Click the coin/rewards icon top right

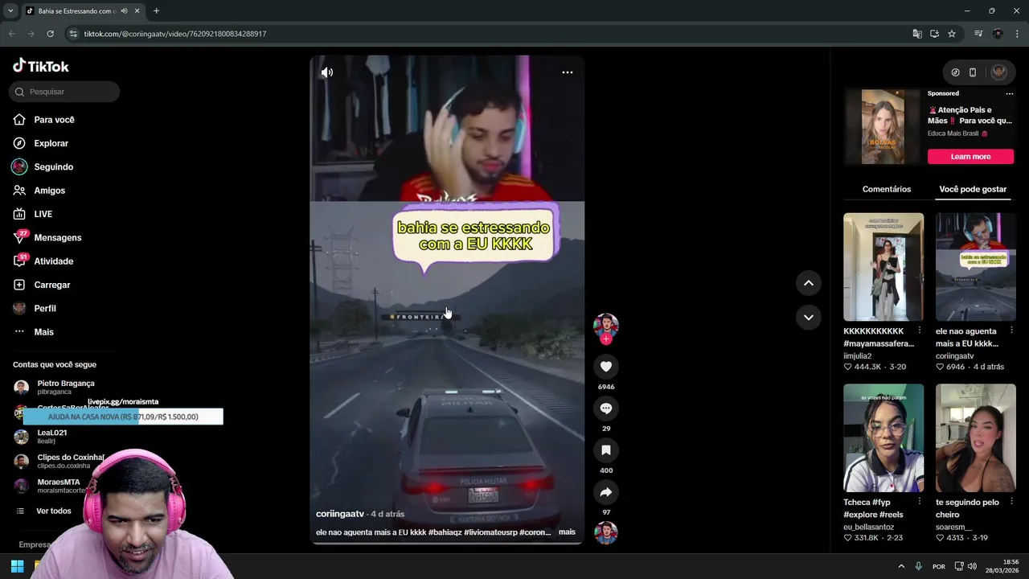tap(955, 72)
